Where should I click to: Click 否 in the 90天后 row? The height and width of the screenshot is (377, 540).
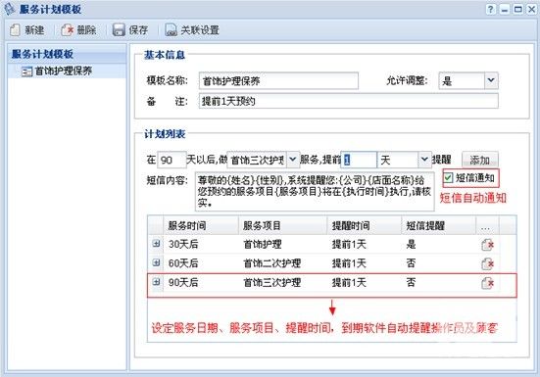[x=411, y=283]
